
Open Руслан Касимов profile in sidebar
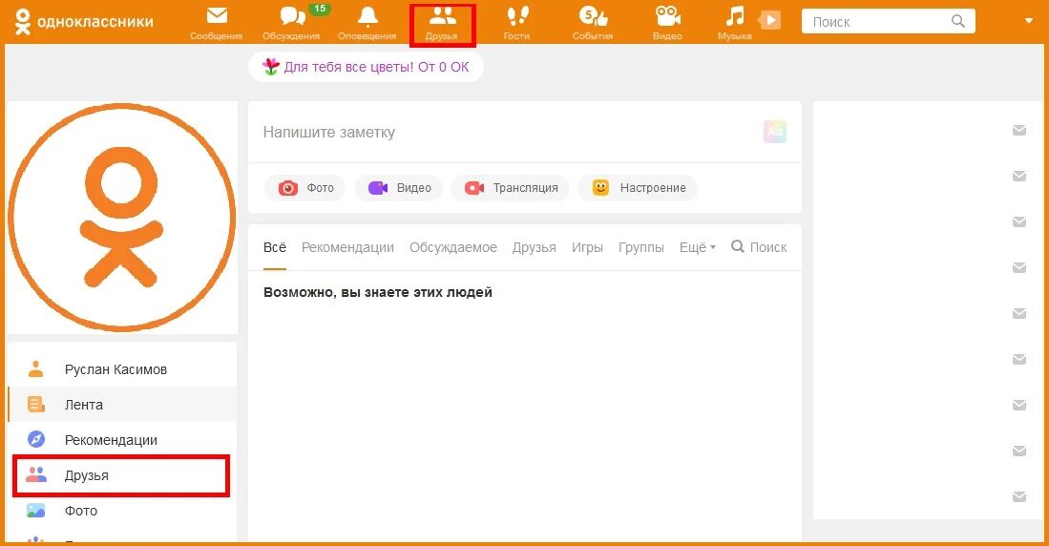point(122,369)
